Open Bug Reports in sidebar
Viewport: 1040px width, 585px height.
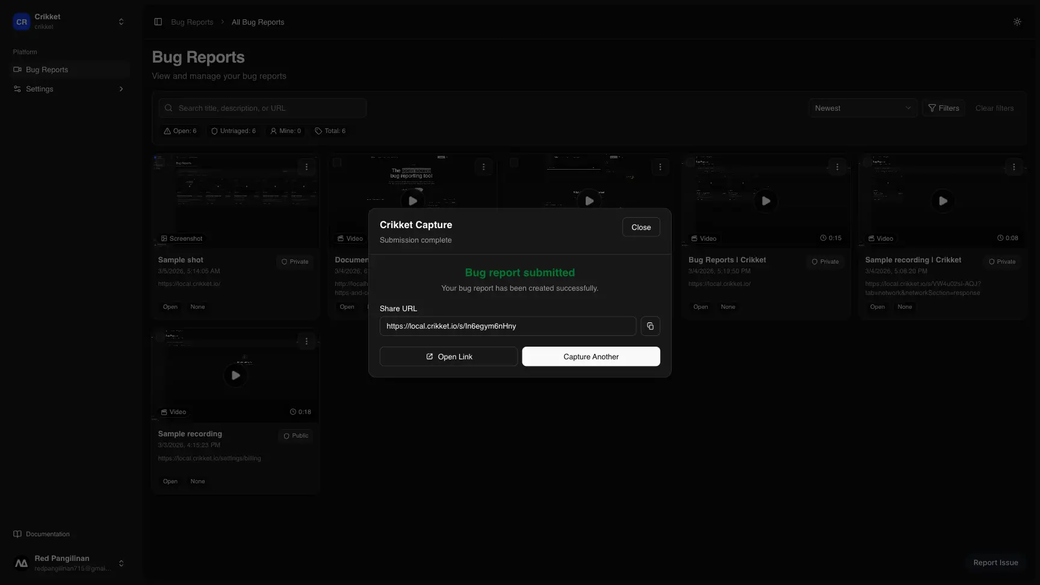tap(69, 70)
